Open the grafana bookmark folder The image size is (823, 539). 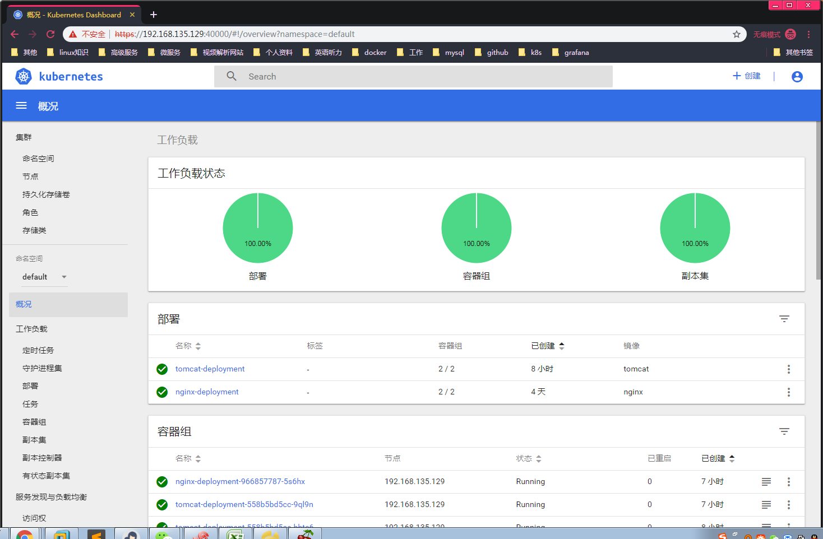tap(570, 53)
